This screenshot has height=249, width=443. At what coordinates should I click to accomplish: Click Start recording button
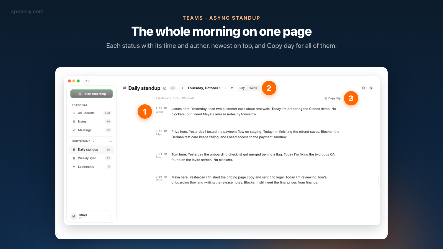(x=92, y=94)
